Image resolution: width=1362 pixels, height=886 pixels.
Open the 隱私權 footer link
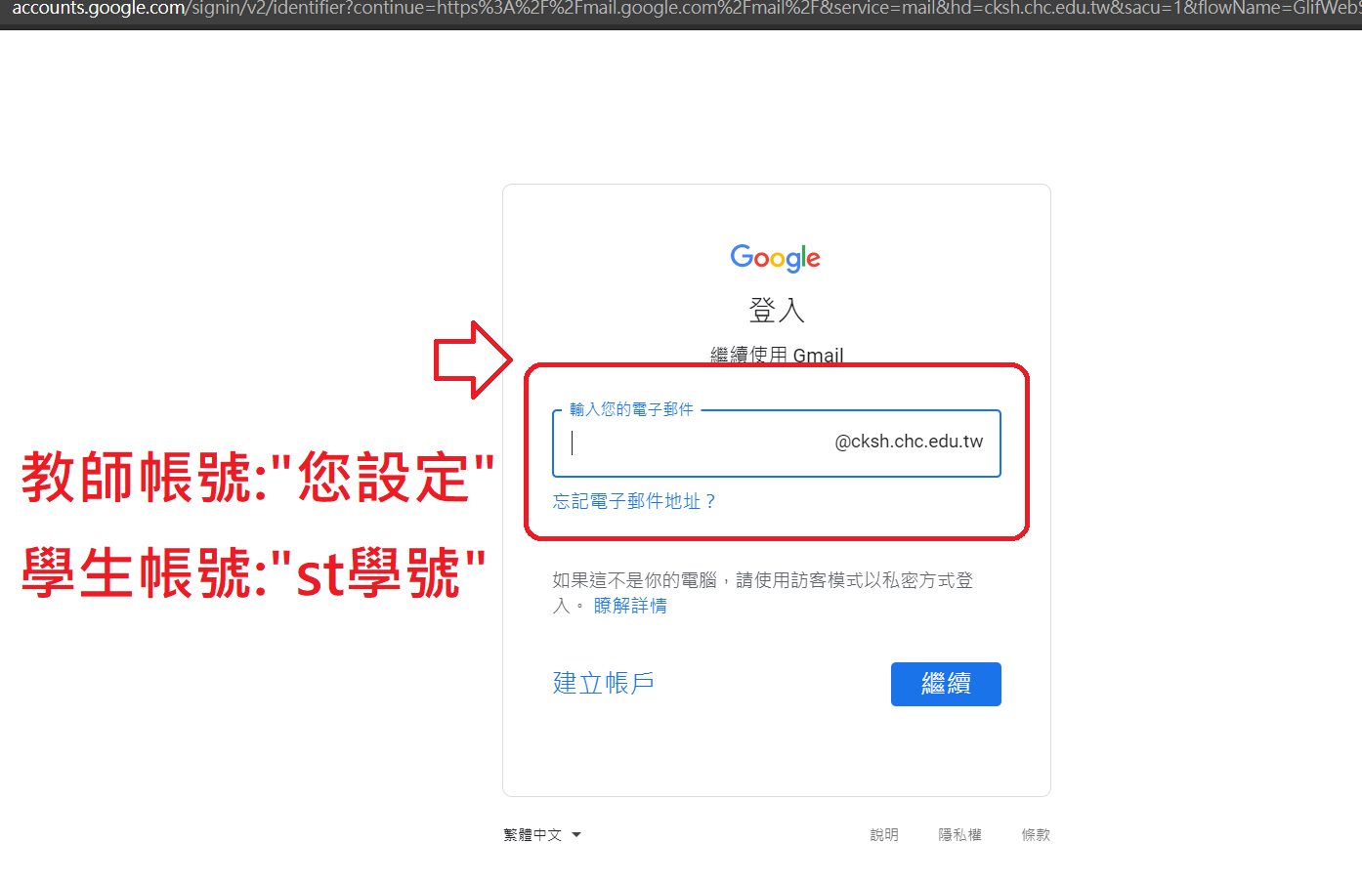click(x=959, y=835)
